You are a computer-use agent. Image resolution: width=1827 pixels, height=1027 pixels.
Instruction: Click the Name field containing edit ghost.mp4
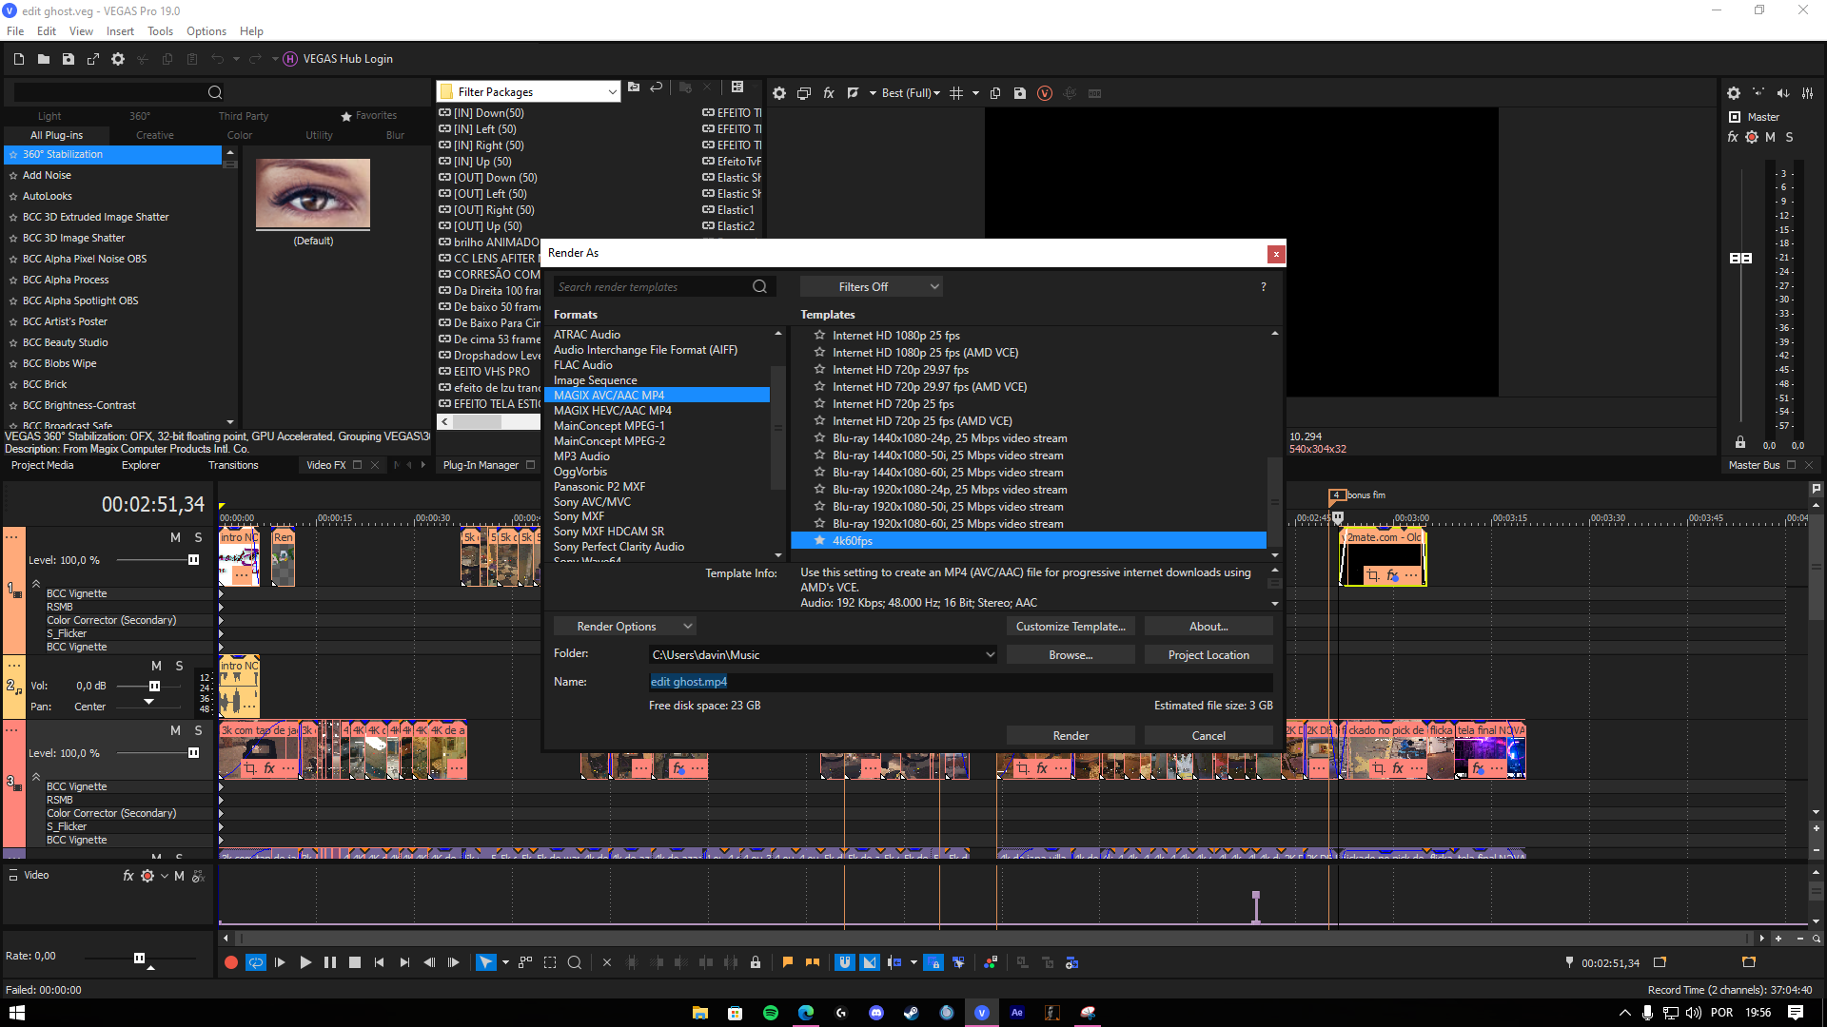click(961, 682)
